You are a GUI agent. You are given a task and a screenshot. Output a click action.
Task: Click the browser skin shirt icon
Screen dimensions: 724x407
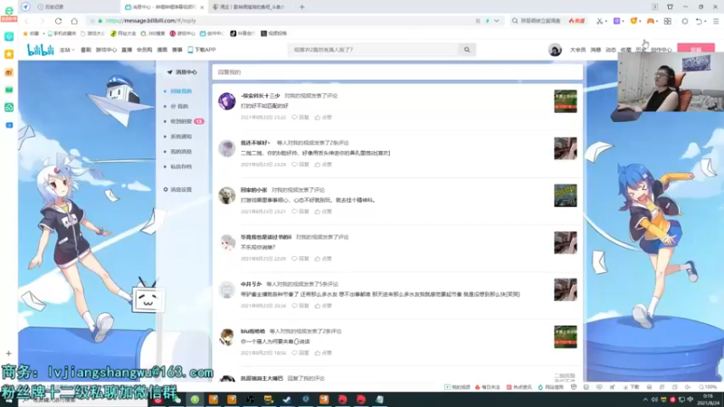click(670, 7)
